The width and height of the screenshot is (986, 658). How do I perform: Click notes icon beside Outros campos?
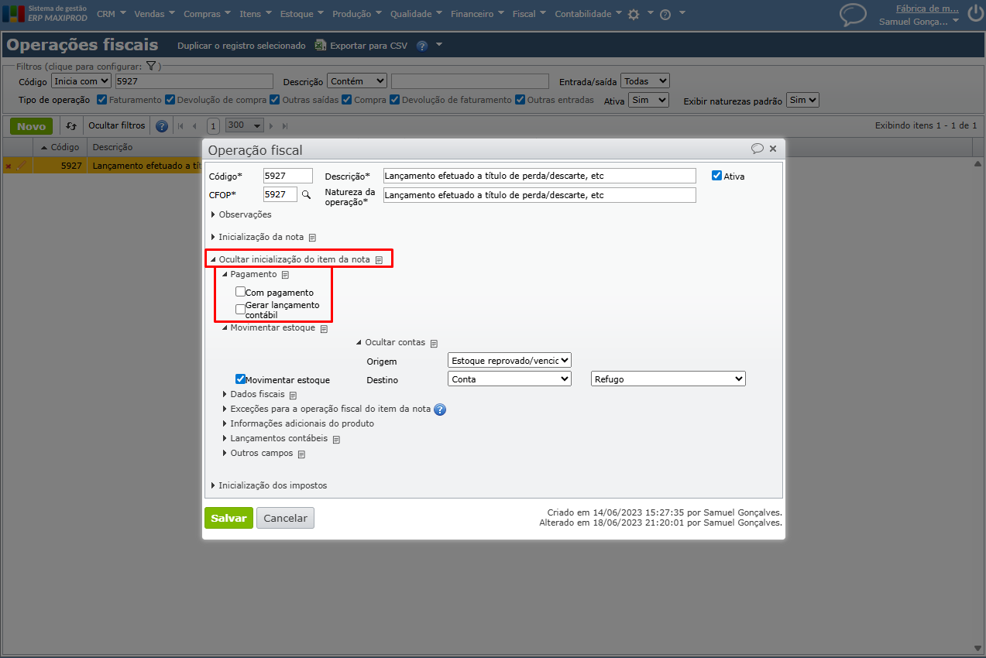[301, 454]
